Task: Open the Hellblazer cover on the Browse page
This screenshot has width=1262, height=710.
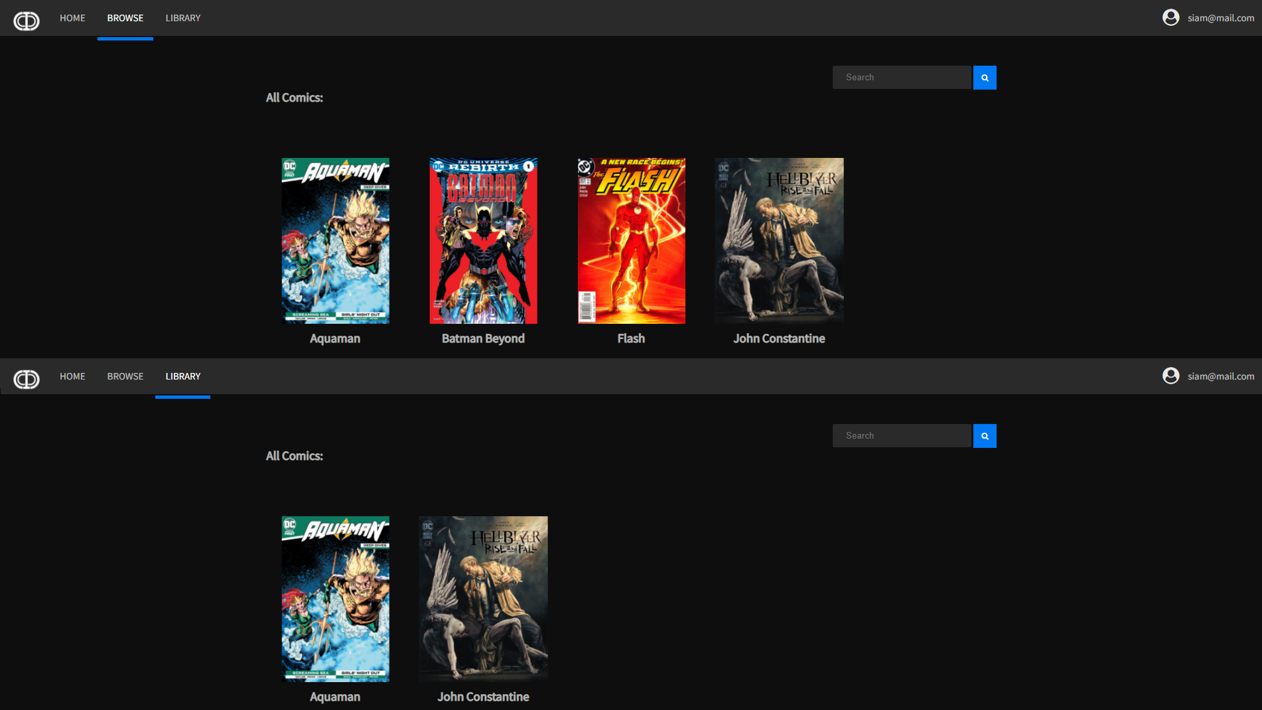Action: click(779, 241)
